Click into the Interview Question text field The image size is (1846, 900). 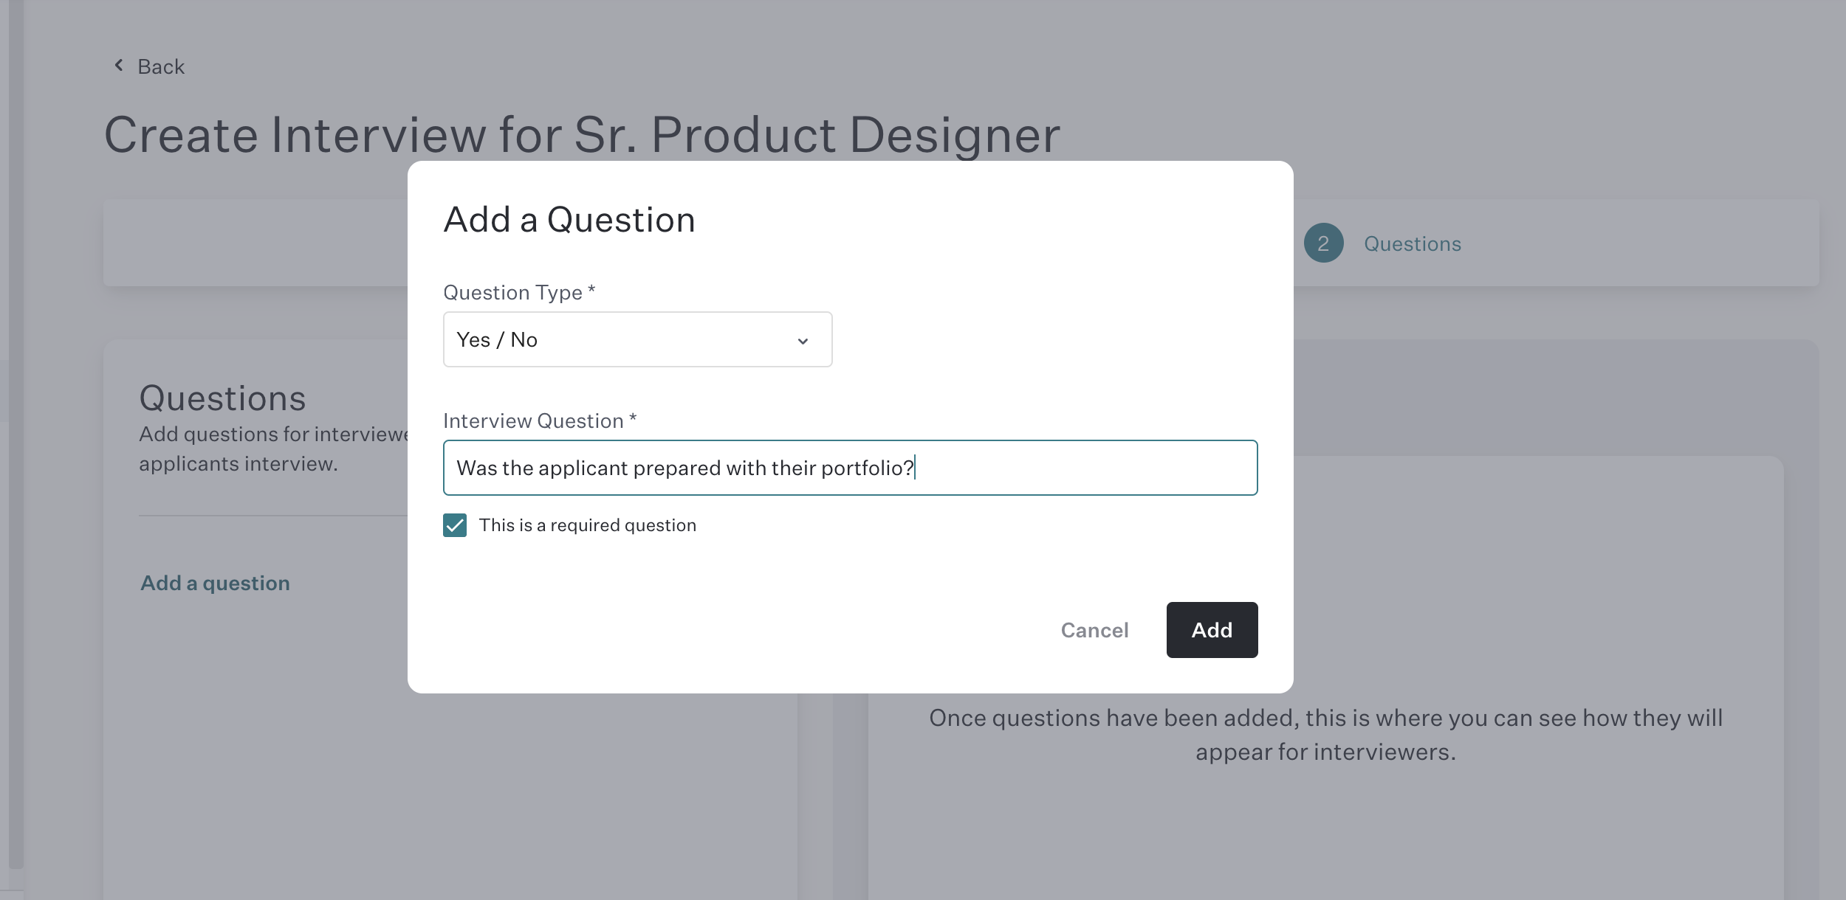point(849,468)
